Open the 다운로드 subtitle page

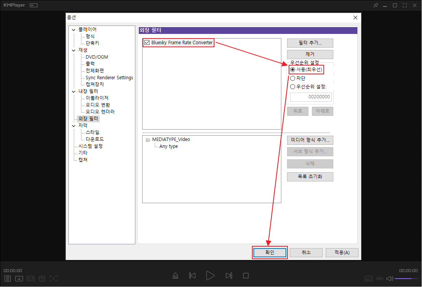point(95,139)
